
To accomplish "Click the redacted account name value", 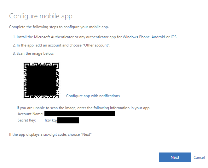I will [x=80, y=114].
